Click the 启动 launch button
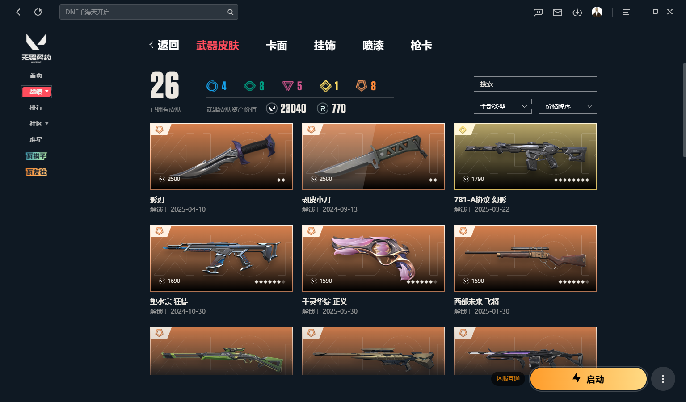Viewport: 686px width, 402px height. point(589,379)
